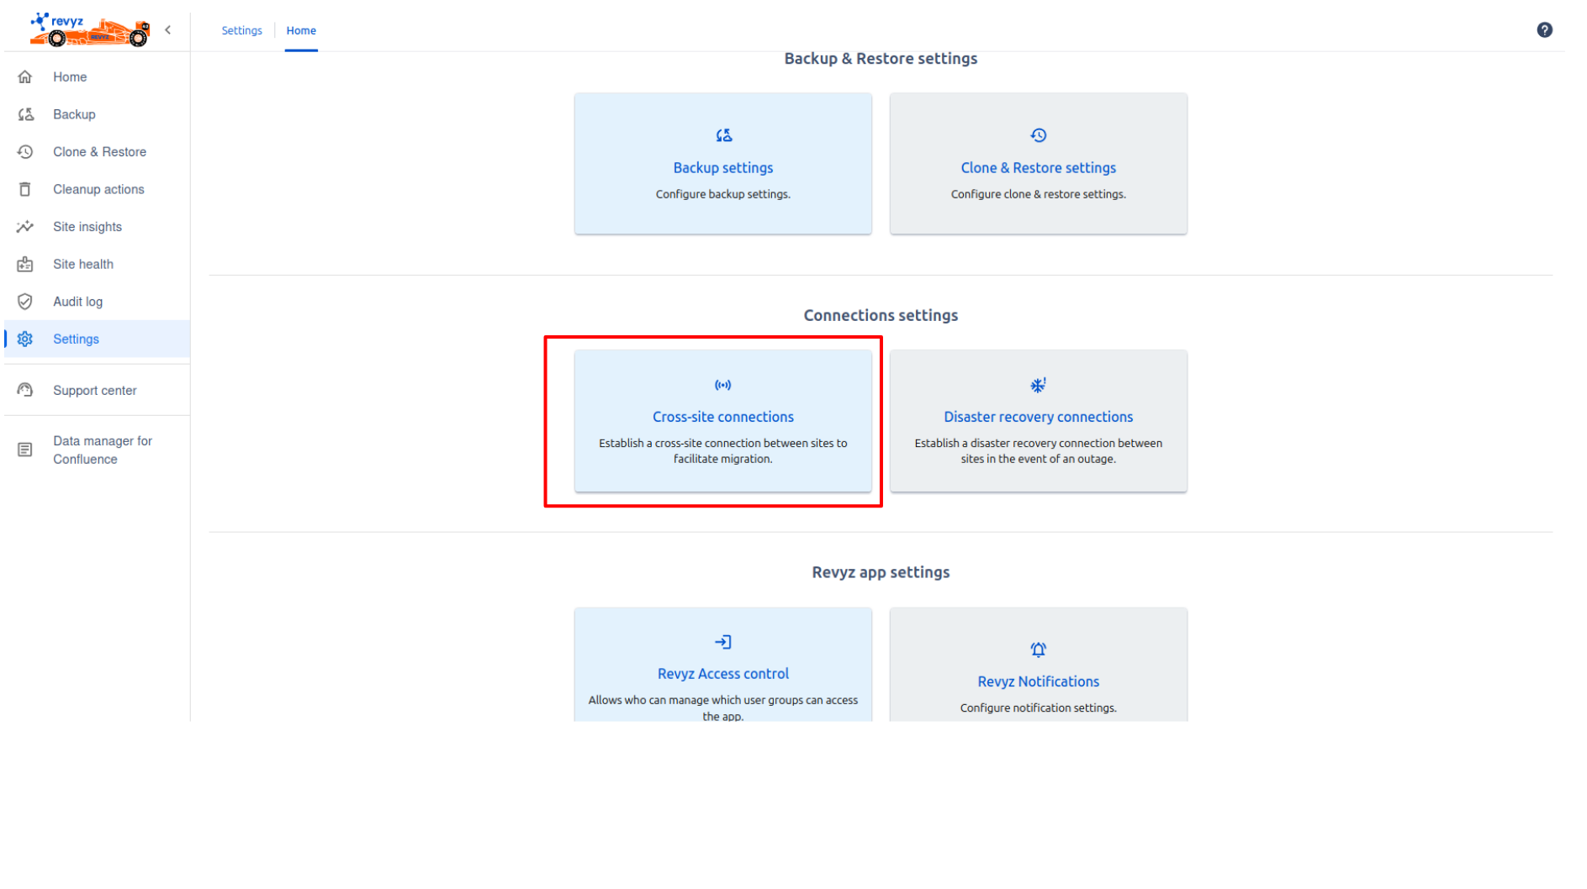This screenshot has width=1587, height=889.
Task: Click the Backup icon in sidebar
Action: click(x=26, y=114)
